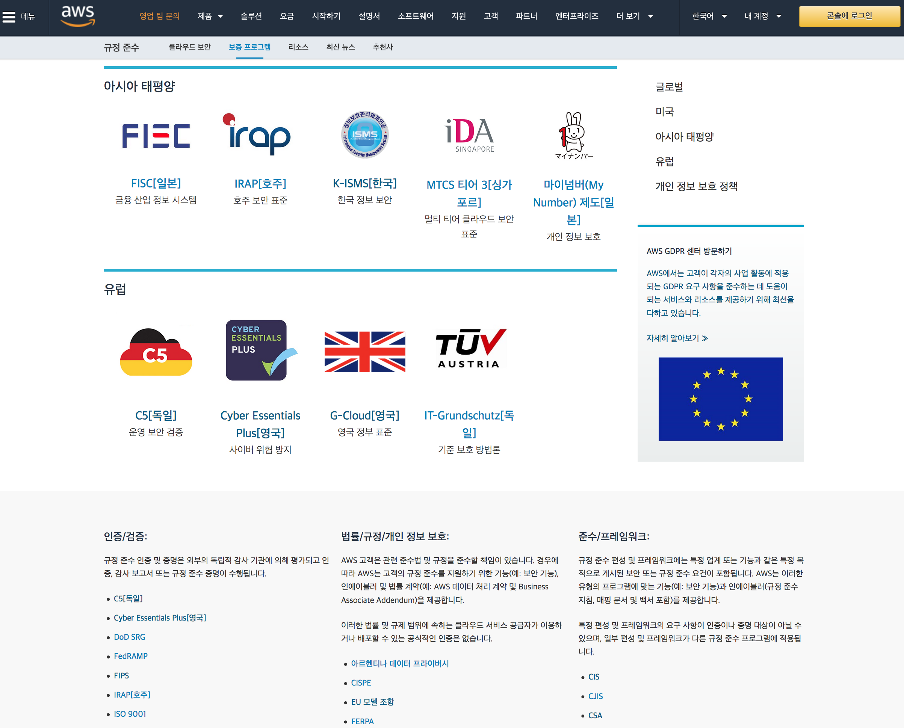Open 소프트웨어 menu item
This screenshot has height=728, width=904.
point(416,17)
